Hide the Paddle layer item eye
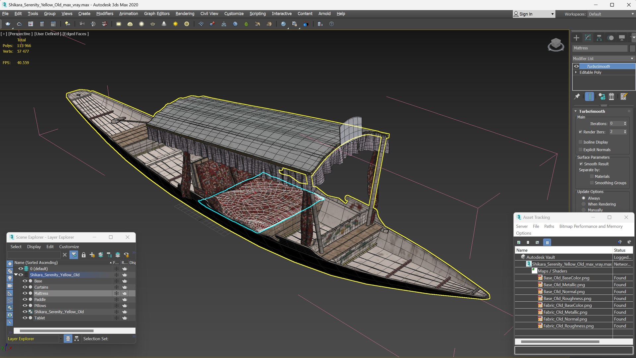Viewport: 636px width, 358px height. 25,299
